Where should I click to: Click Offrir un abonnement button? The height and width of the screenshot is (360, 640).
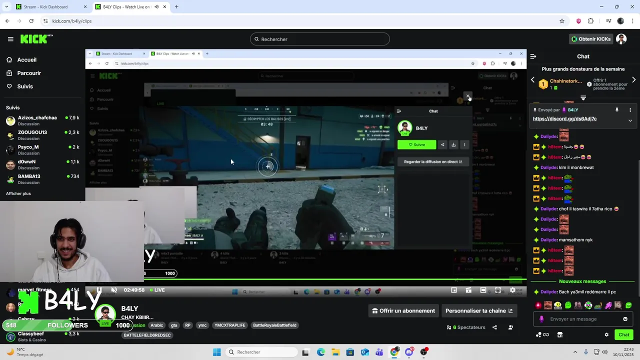403,310
